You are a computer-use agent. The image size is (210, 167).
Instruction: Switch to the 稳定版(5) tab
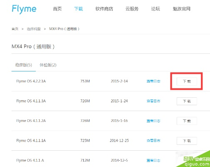click(24, 65)
